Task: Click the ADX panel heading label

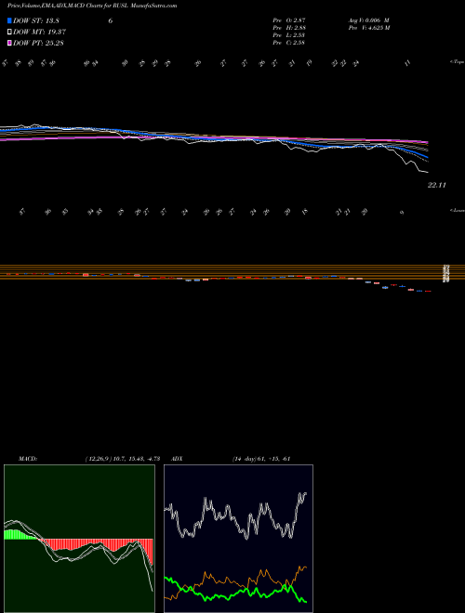Action: click(x=177, y=459)
